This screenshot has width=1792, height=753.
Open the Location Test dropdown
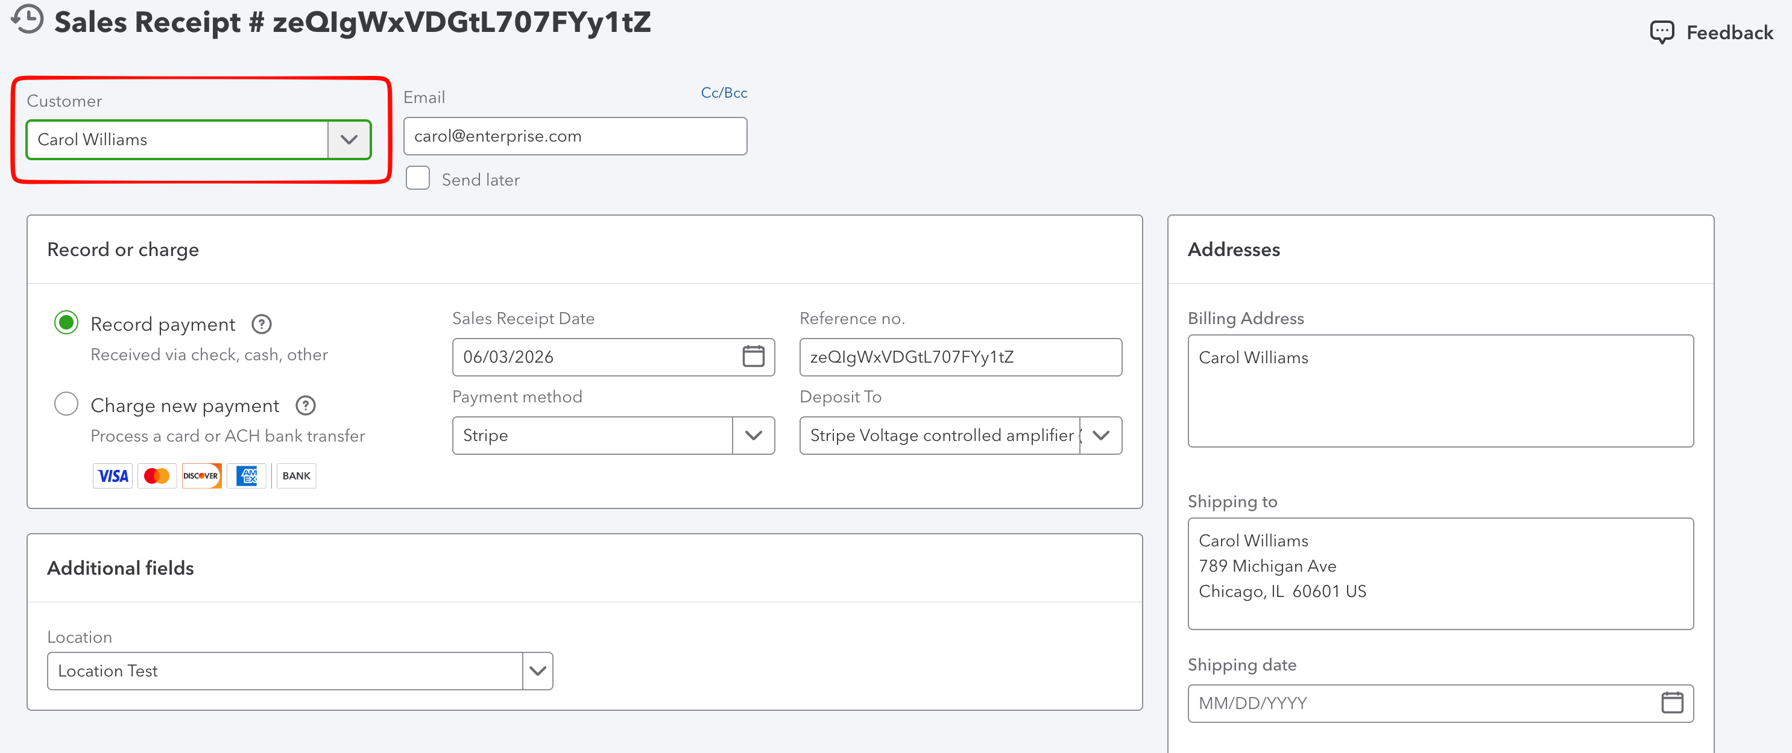pyautogui.click(x=537, y=671)
